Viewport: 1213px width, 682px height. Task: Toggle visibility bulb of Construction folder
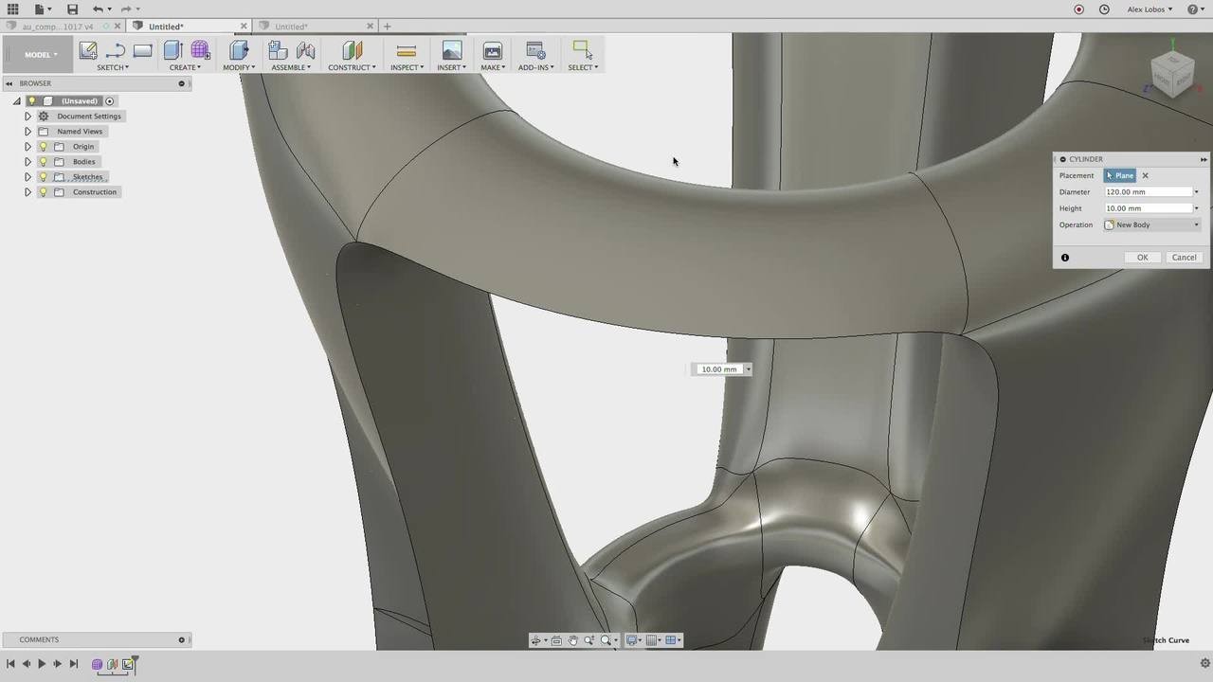[x=43, y=192]
